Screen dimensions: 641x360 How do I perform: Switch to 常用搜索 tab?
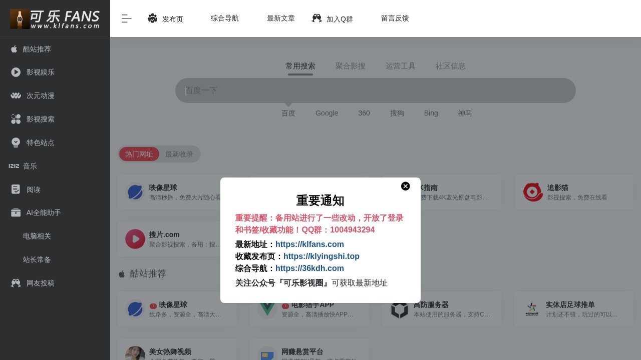(300, 66)
